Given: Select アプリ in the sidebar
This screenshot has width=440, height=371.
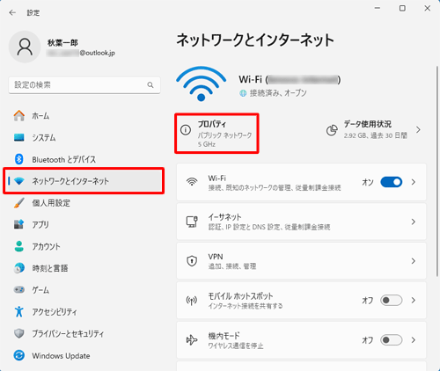Looking at the screenshot, I should 84,224.
